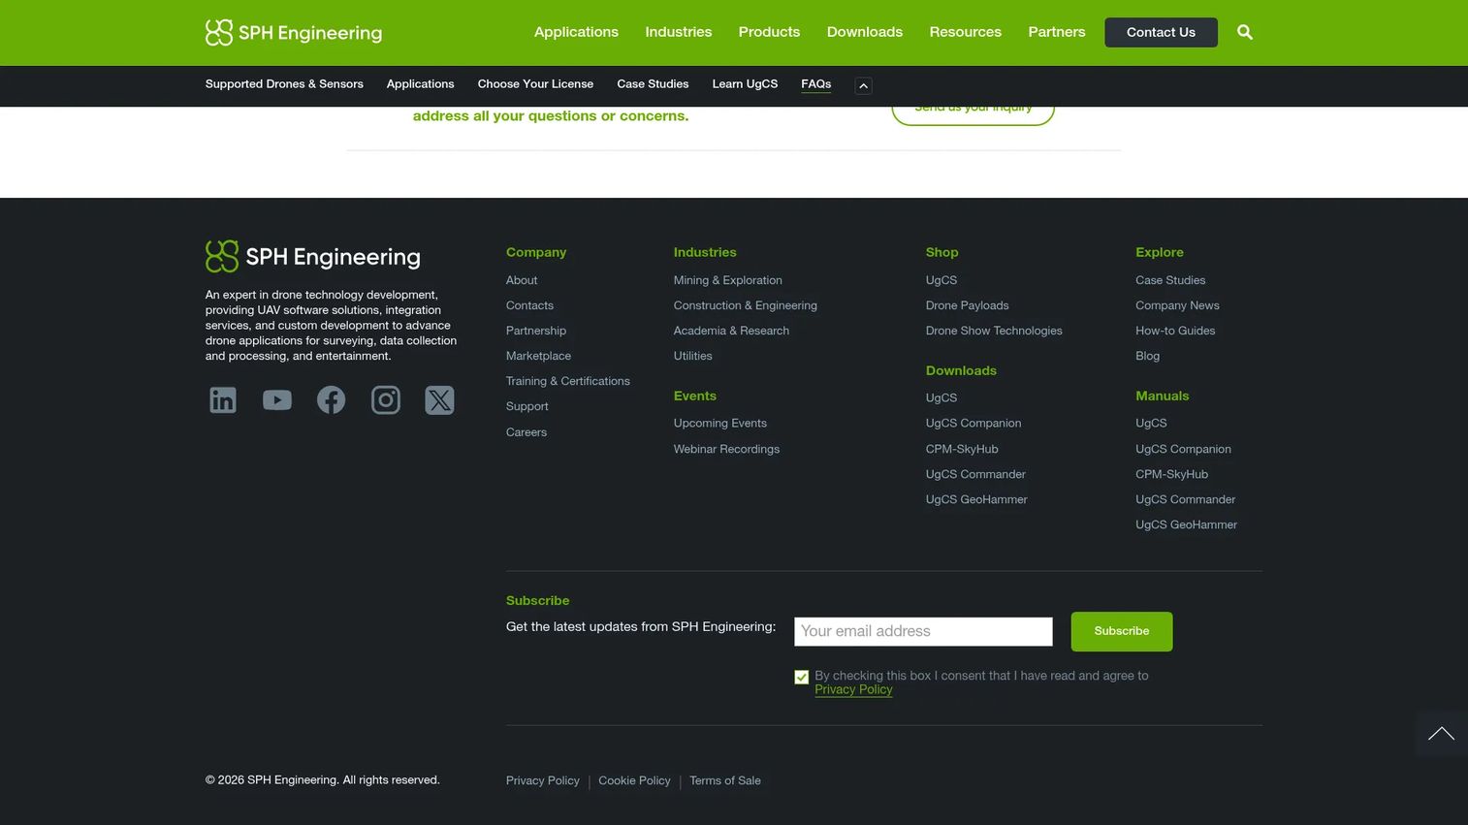Screen dimensions: 1468x825
Task: Click the green Subscribe button
Action: (1122, 631)
